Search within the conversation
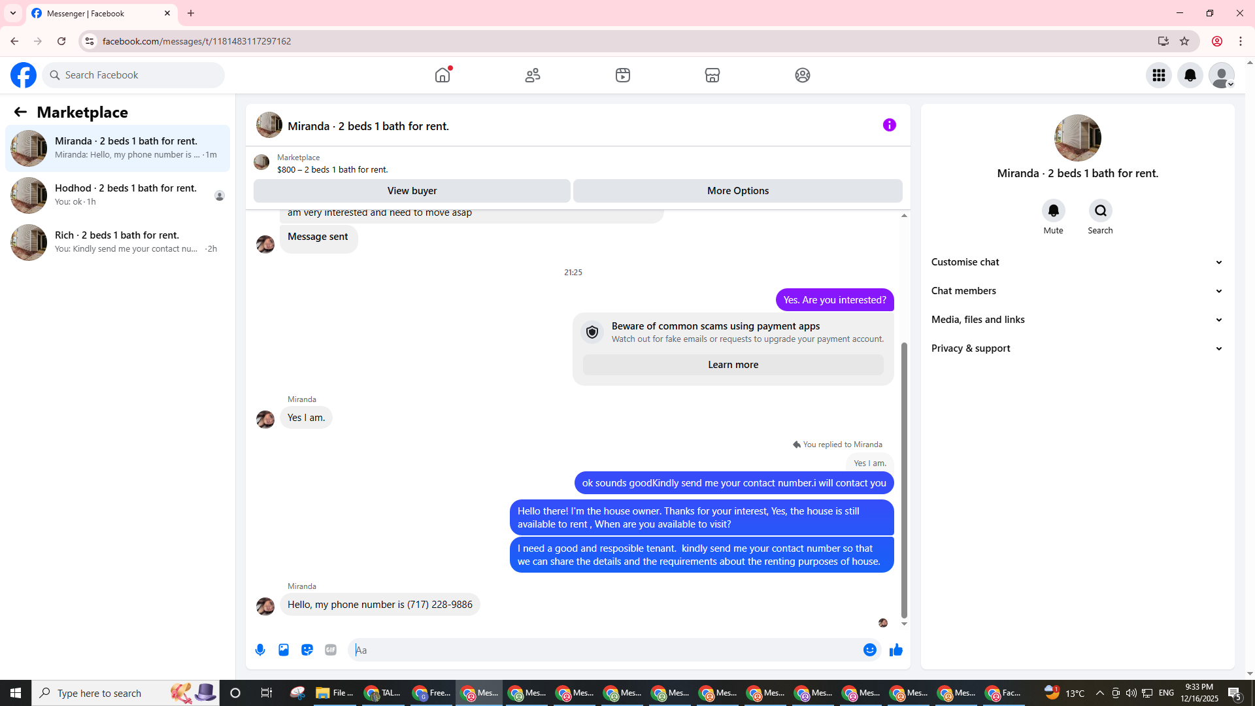This screenshot has width=1255, height=706. [1101, 210]
